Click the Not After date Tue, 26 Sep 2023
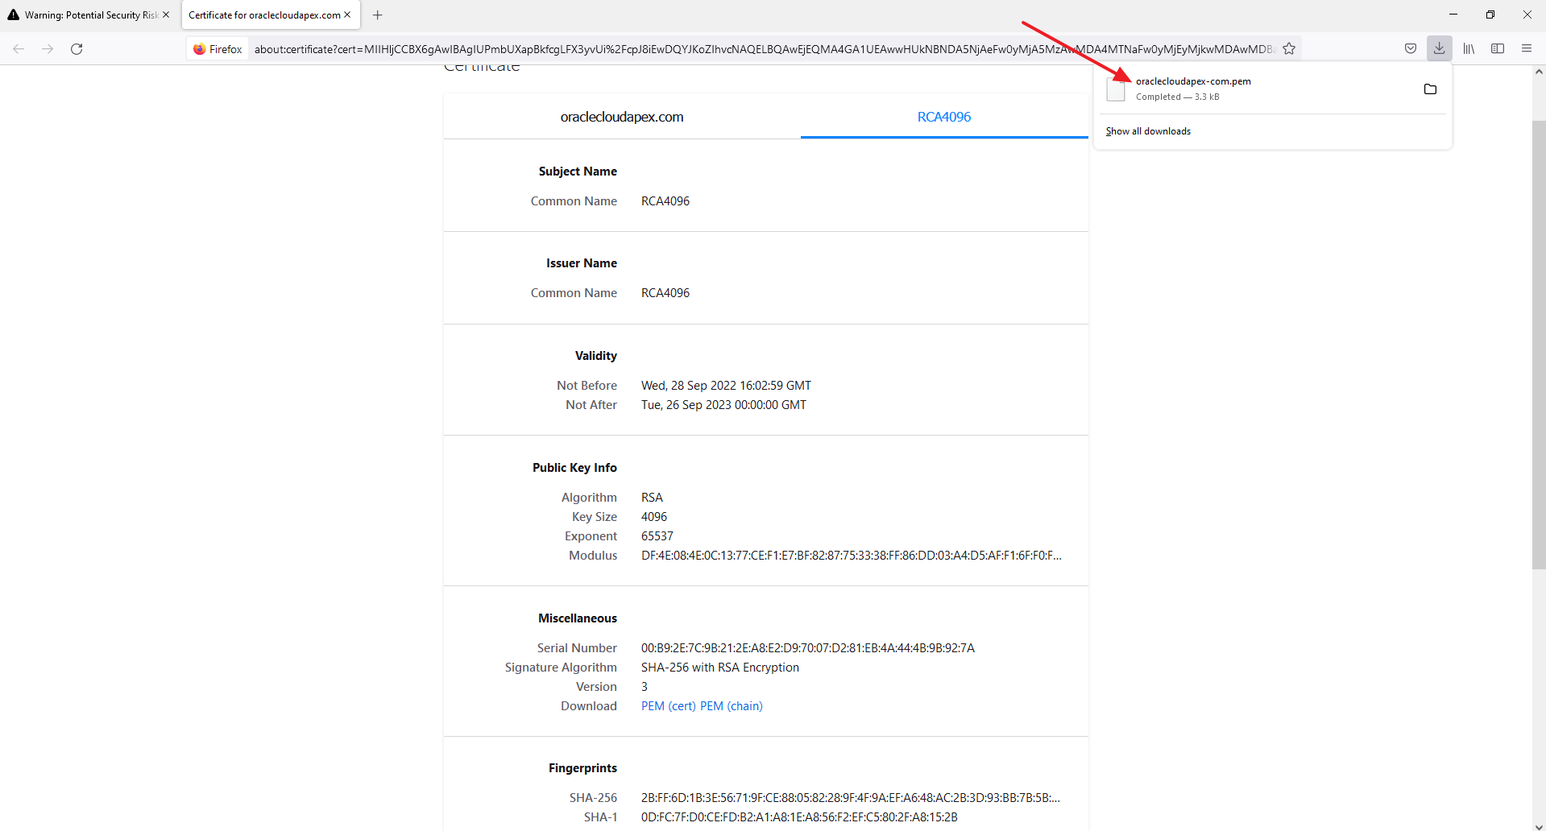Viewport: 1546px width, 831px height. click(723, 405)
